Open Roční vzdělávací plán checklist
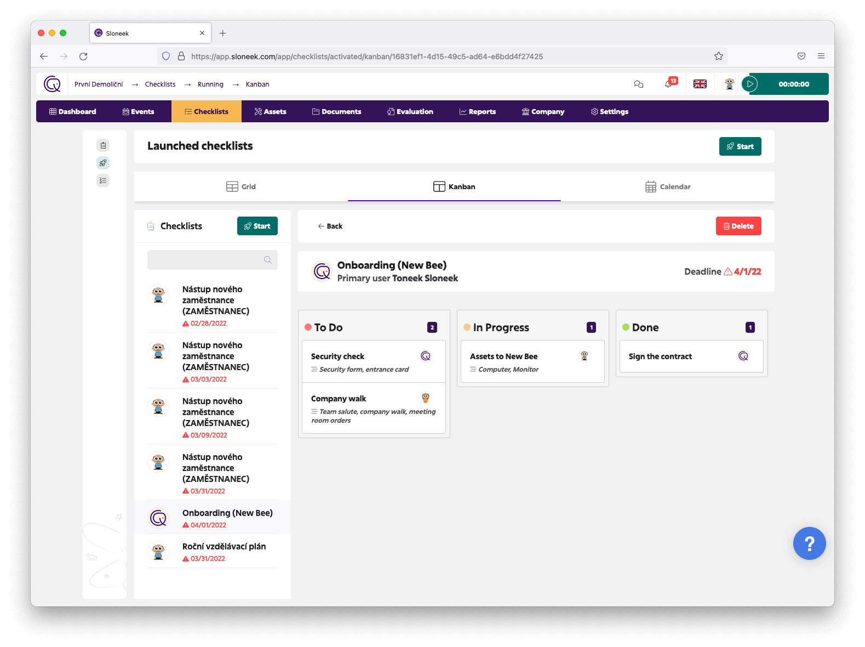 pyautogui.click(x=213, y=552)
